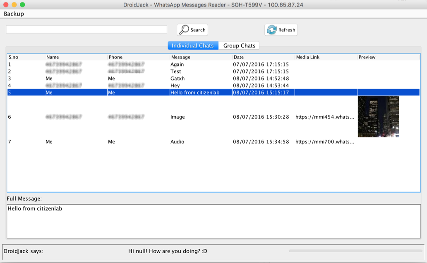Sort by Message column header
The image size is (427, 263).
click(x=181, y=57)
